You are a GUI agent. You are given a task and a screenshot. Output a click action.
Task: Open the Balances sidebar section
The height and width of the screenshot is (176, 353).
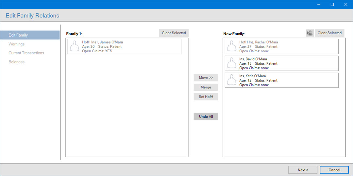pos(17,62)
